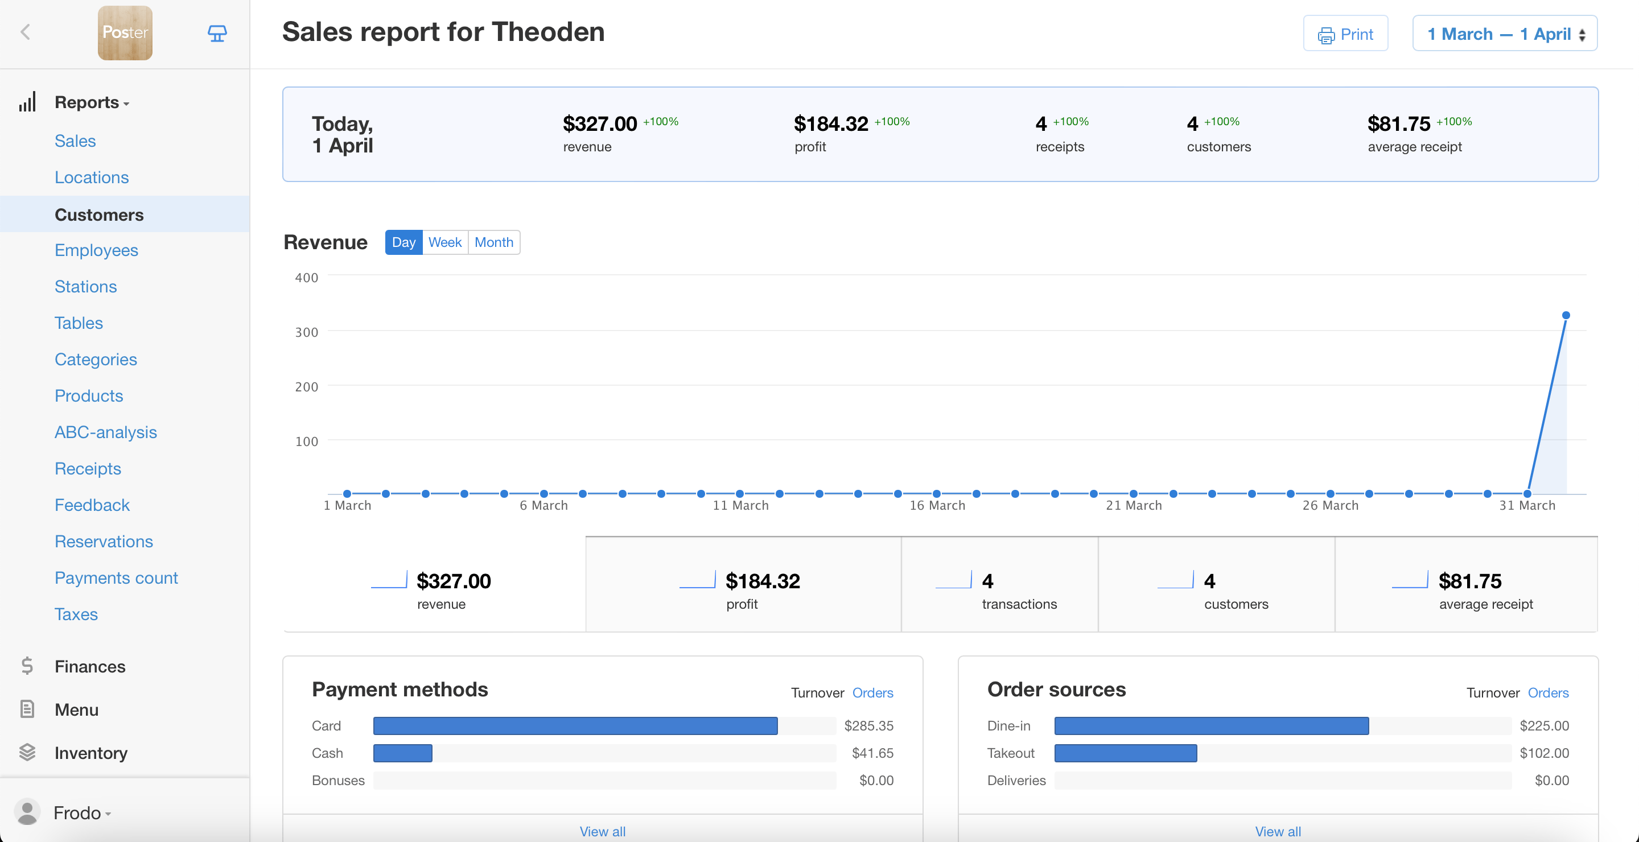1639x842 pixels.
Task: Click the Frodo user avatar icon
Action: (27, 812)
